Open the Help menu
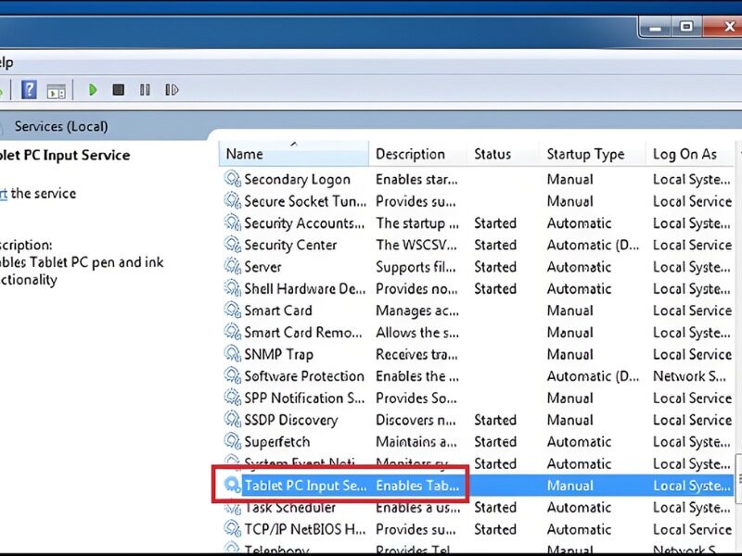The width and height of the screenshot is (742, 556). [x=5, y=62]
